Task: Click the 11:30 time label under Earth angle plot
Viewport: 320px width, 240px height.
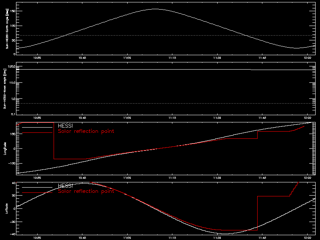Action: coord(217,58)
